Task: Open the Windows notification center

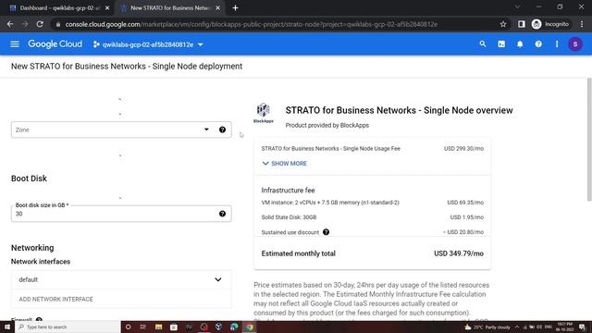Action: [x=582, y=327]
